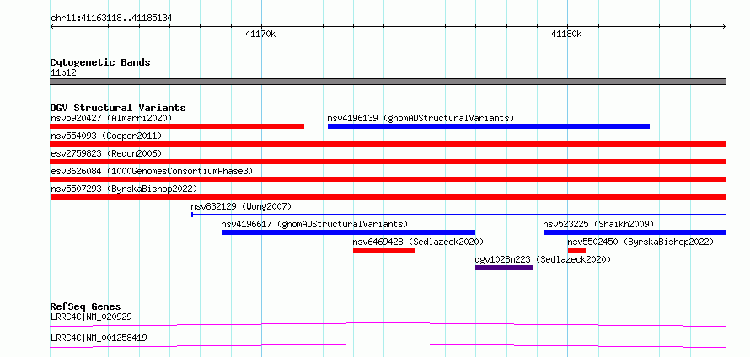Click the nsv6469428 (Sedlazeck2020) label
Image resolution: width=750 pixels, height=357 pixels.
[x=418, y=242]
